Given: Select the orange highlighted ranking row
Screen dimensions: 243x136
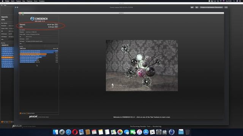Looking at the screenshot, I should point(39,54).
